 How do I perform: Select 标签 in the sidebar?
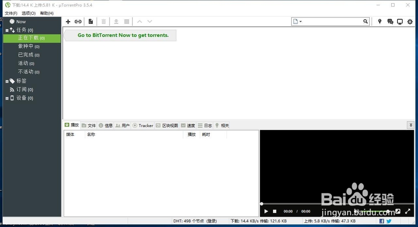point(21,81)
